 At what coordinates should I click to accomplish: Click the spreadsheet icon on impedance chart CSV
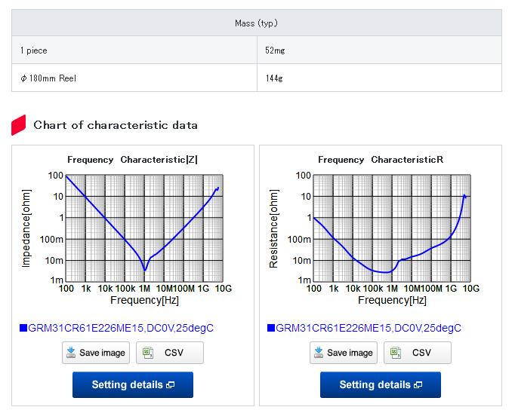[149, 353]
